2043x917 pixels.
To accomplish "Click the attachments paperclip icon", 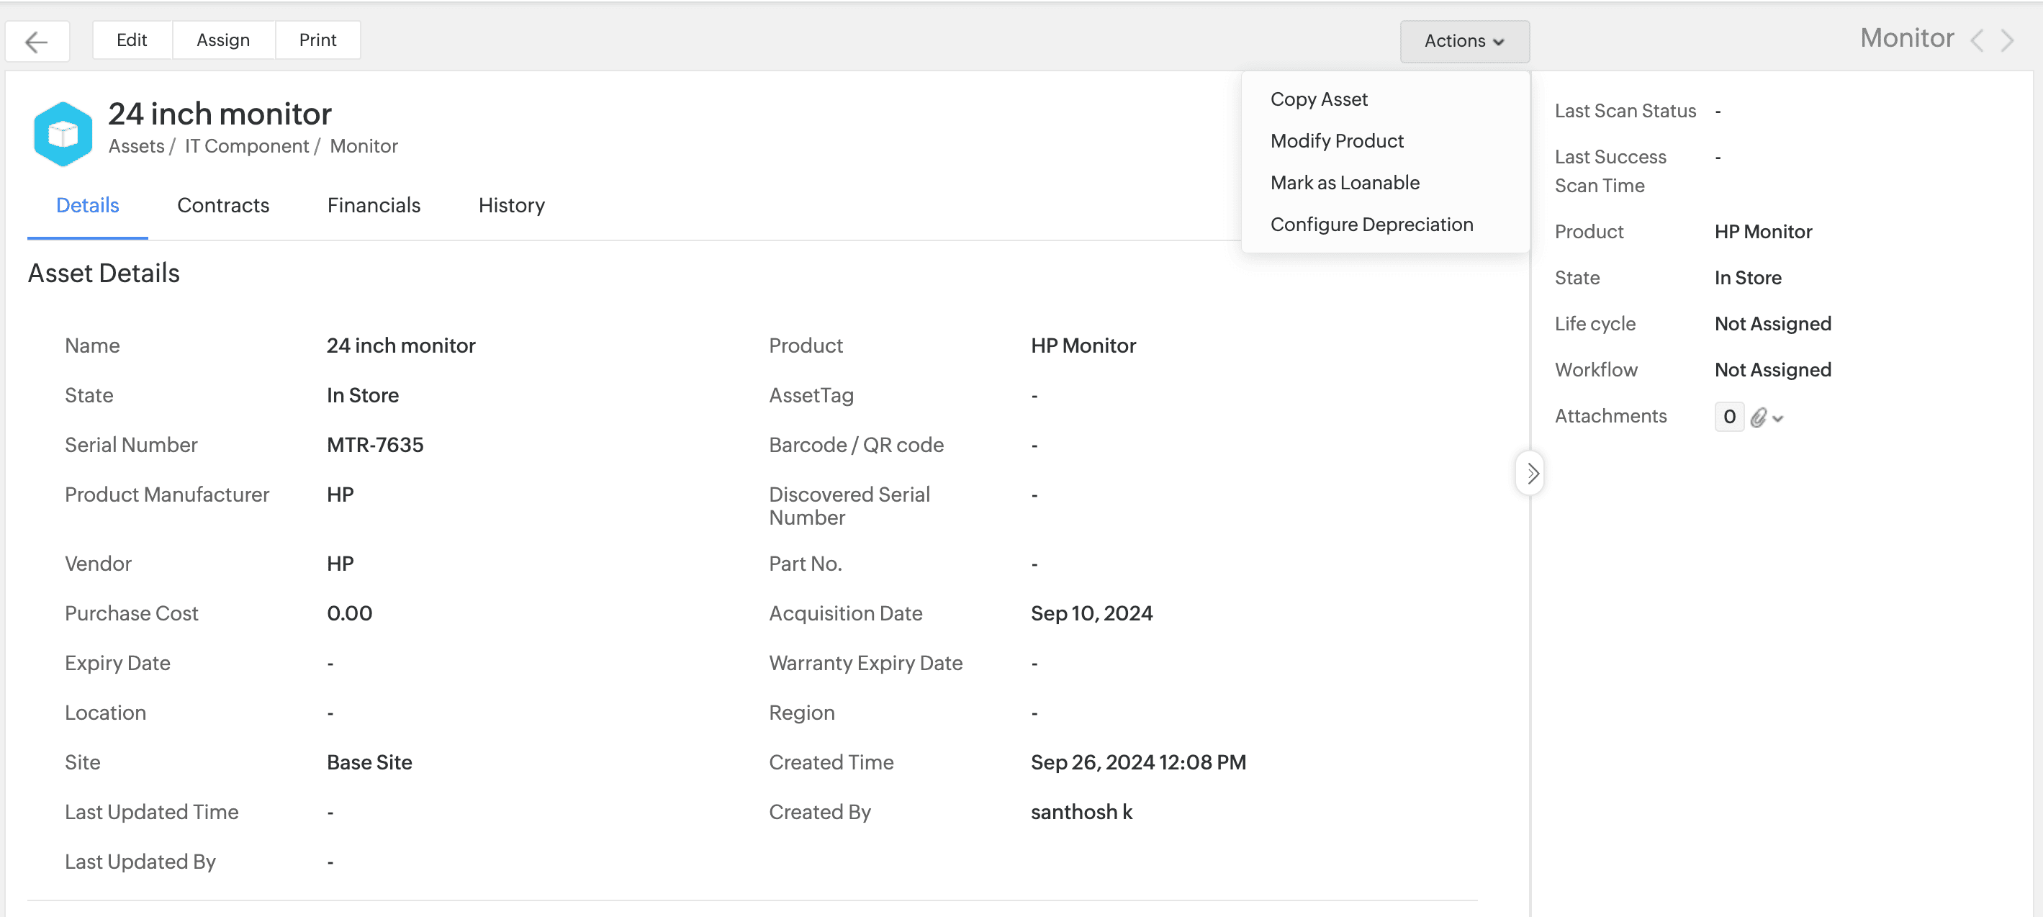I will click(1758, 417).
